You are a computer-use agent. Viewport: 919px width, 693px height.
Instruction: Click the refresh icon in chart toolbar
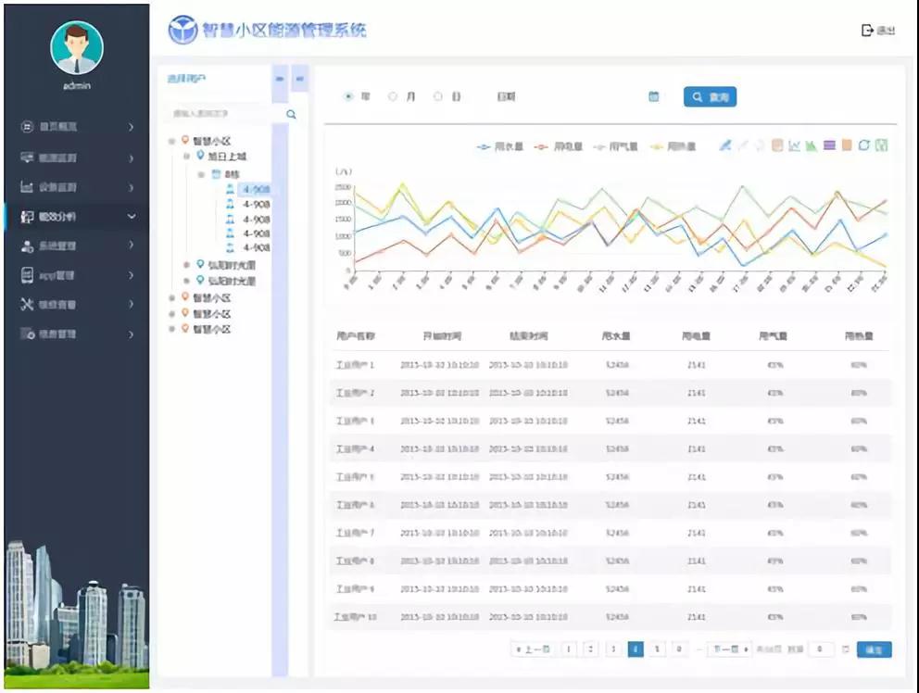point(863,145)
